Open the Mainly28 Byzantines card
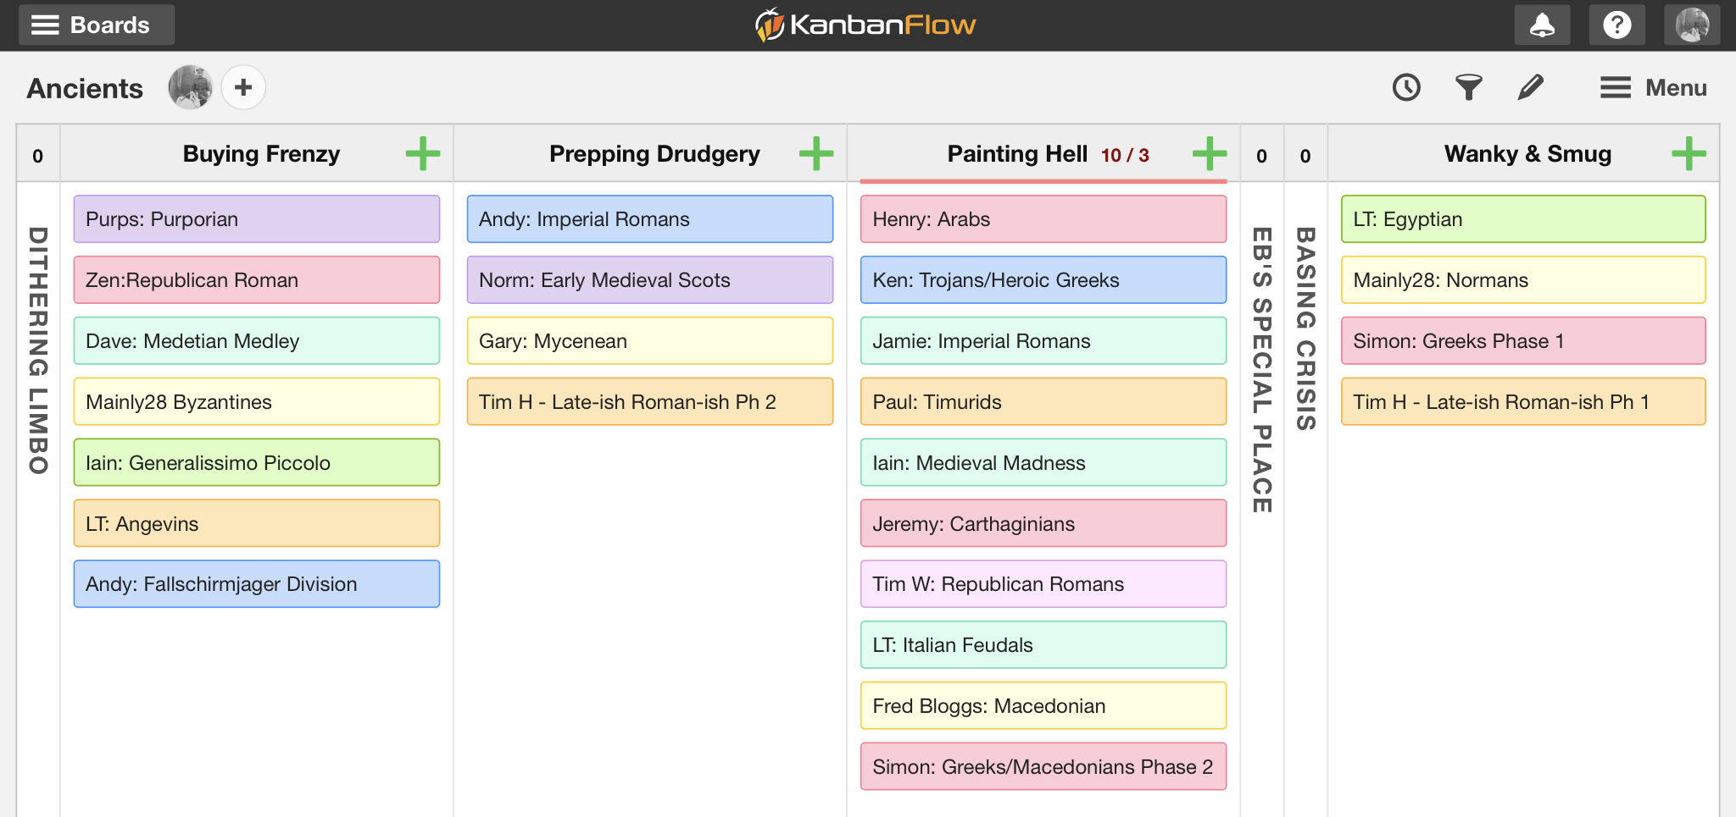The width and height of the screenshot is (1736, 817). pyautogui.click(x=257, y=402)
